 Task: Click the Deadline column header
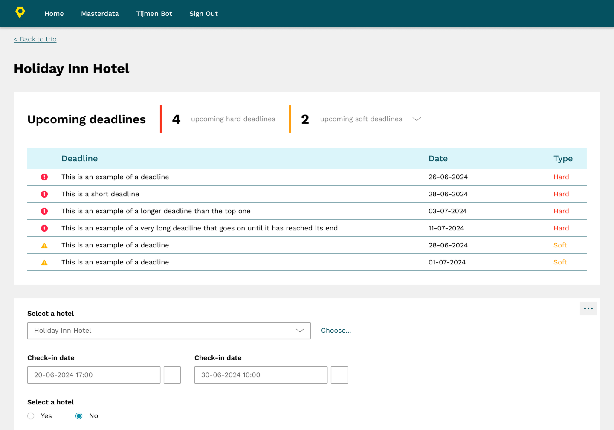click(x=80, y=158)
